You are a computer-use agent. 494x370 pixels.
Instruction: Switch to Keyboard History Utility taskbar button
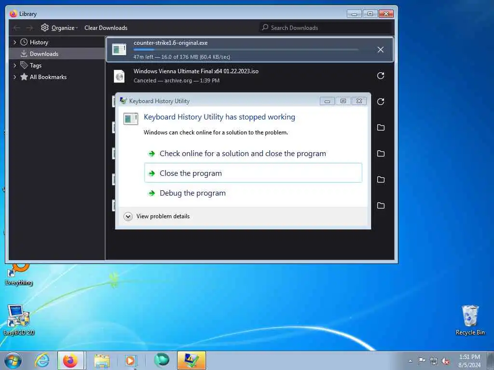click(191, 360)
